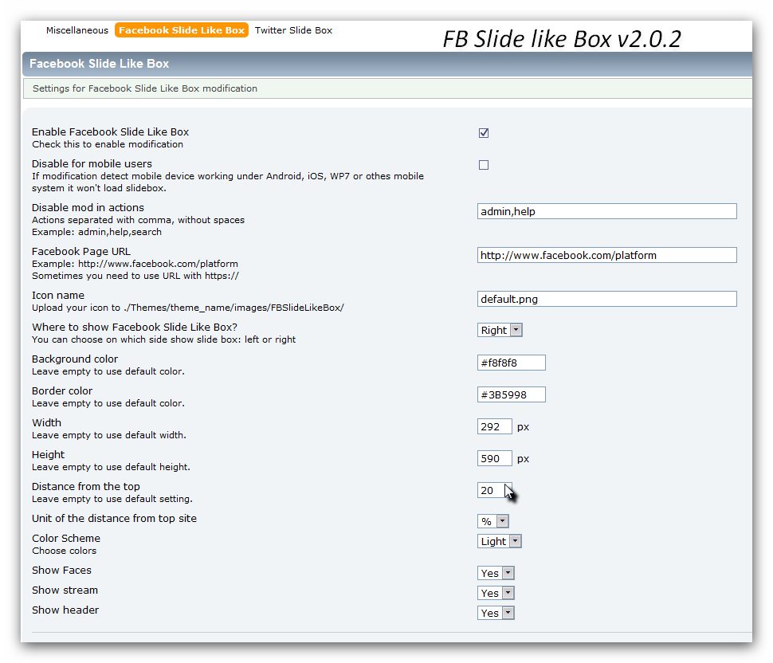This screenshot has width=773, height=663.
Task: Click the Border color label
Action: pos(62,391)
